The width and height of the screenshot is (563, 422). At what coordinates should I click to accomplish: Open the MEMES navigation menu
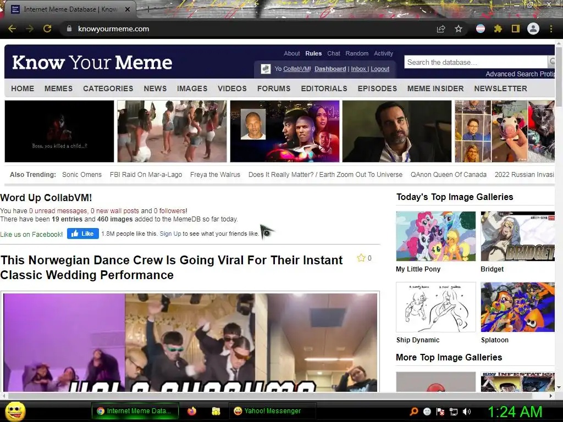58,88
